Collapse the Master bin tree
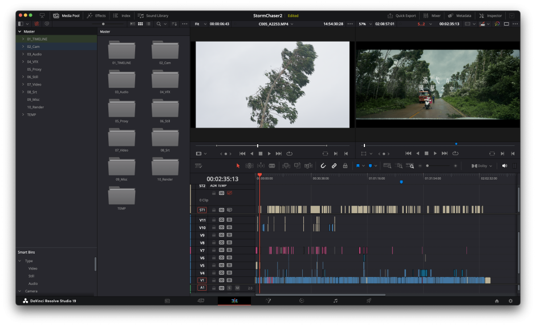The width and height of the screenshot is (536, 326). (19, 31)
